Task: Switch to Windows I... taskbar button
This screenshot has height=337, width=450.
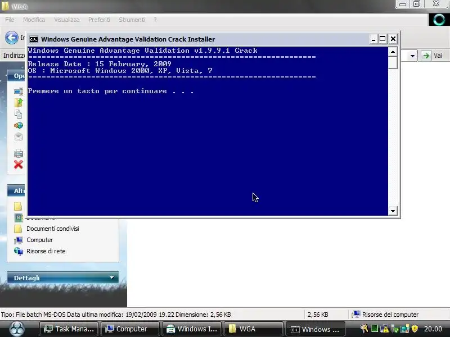Action: pos(192,329)
